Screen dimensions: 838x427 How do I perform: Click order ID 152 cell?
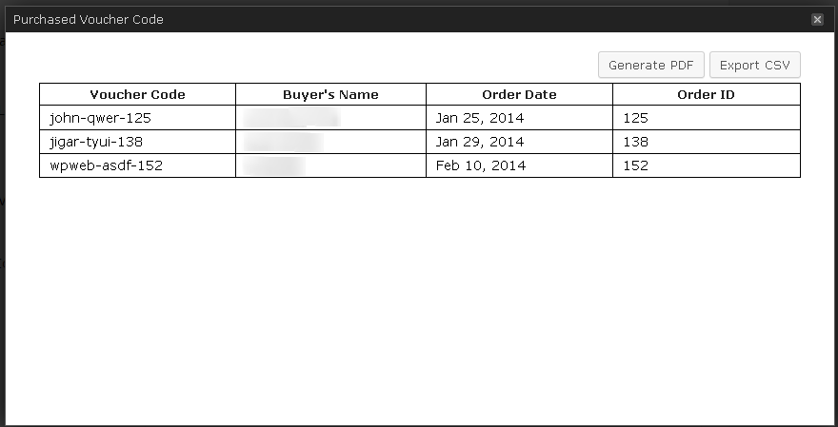point(635,165)
